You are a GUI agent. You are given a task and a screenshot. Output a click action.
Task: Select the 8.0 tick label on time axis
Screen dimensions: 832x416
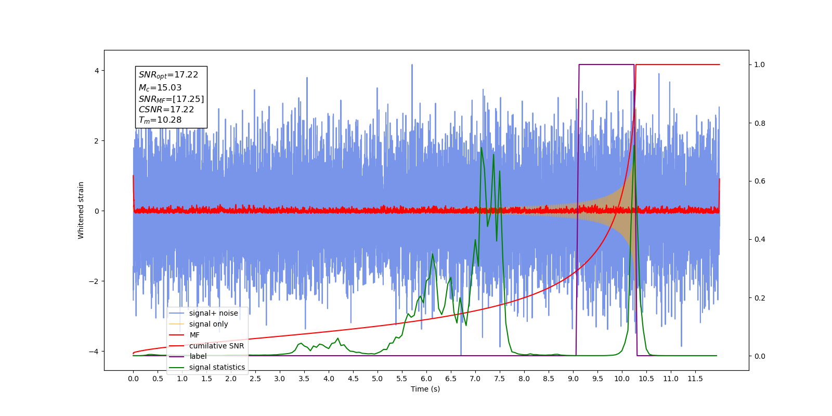coord(524,379)
